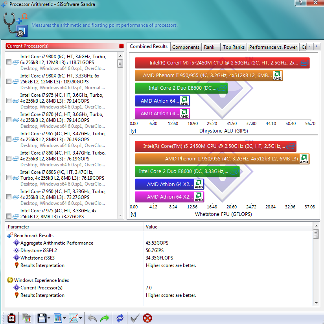Click the results table scrollbar thumb
The width and height of the screenshot is (324, 324).
[316, 234]
